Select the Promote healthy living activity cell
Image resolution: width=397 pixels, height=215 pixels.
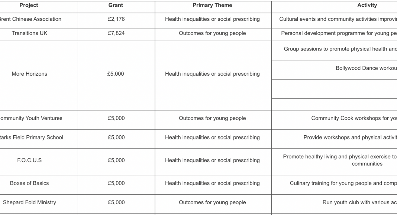[339, 160]
